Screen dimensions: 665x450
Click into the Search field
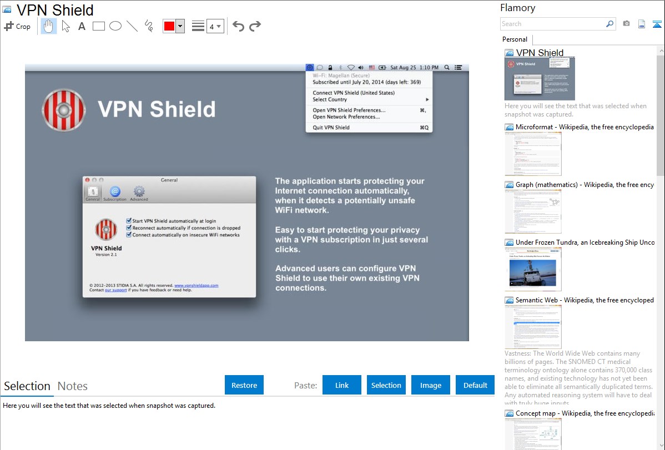pos(553,24)
